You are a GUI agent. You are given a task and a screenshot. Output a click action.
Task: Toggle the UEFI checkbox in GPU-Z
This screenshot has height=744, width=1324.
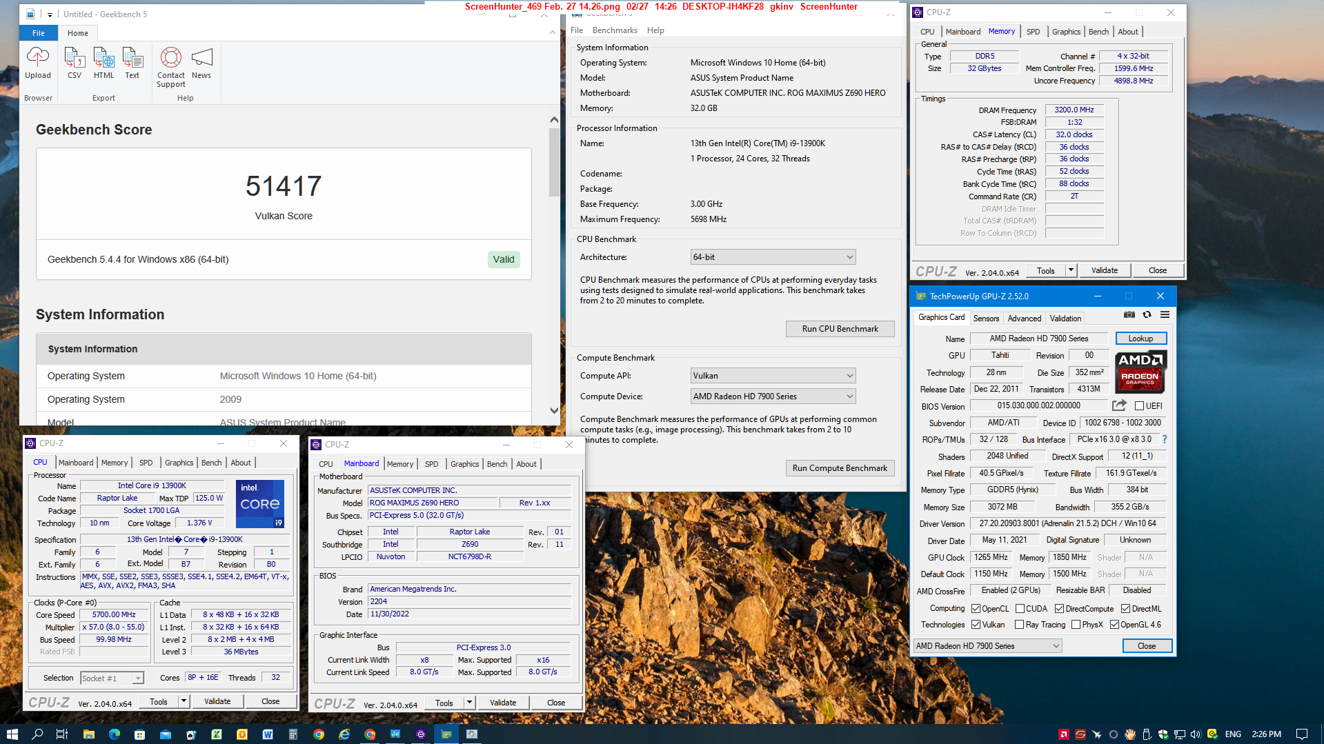1139,406
